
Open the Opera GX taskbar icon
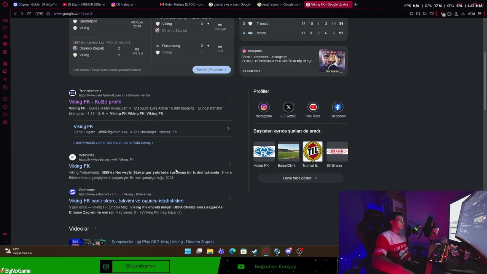point(266,251)
